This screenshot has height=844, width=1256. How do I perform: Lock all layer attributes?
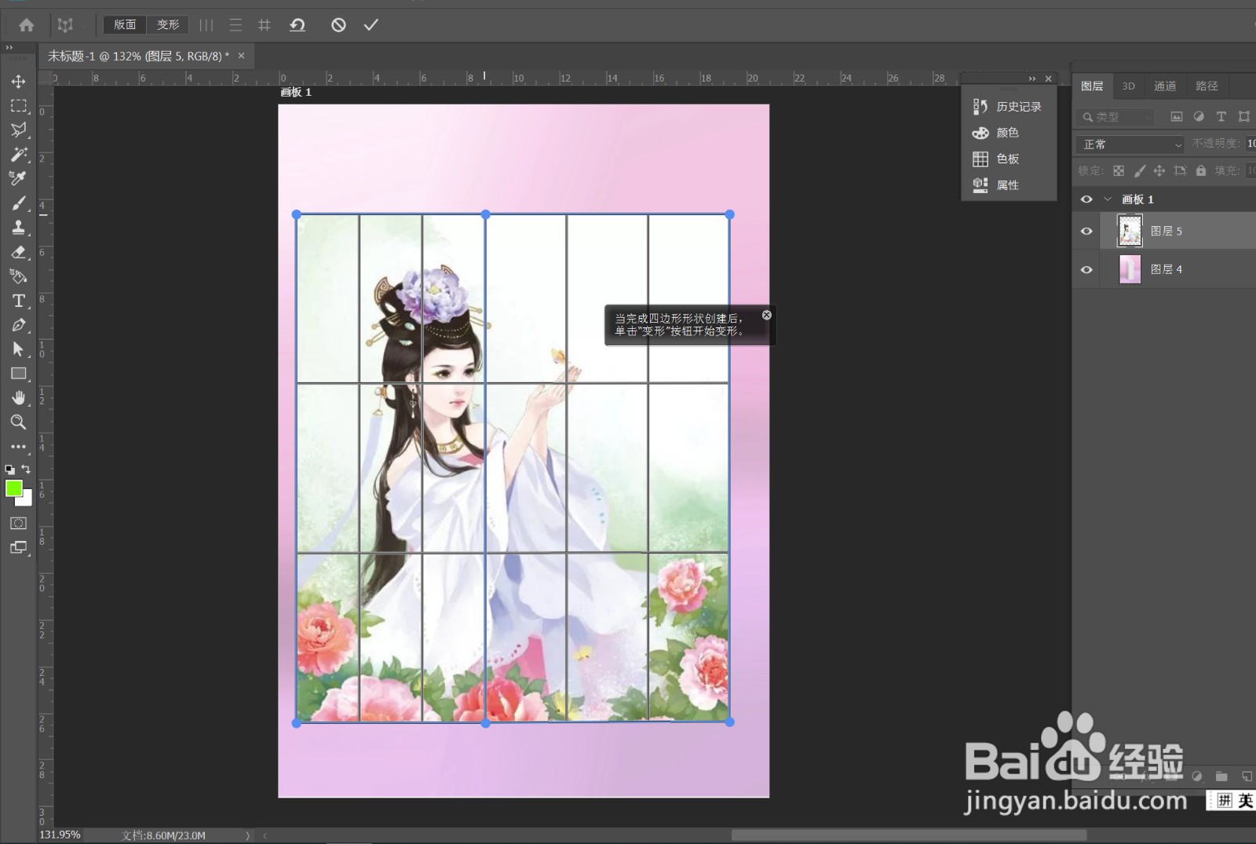(x=1200, y=170)
